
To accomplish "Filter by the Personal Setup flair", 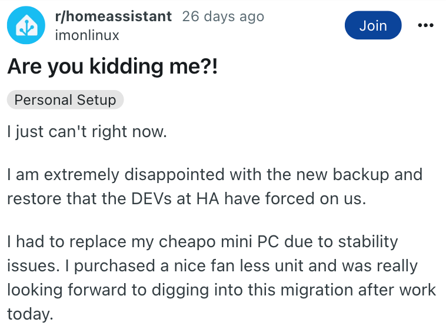I will point(65,100).
